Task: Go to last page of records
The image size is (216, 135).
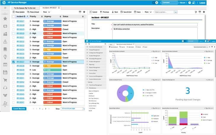Action: point(49,109)
